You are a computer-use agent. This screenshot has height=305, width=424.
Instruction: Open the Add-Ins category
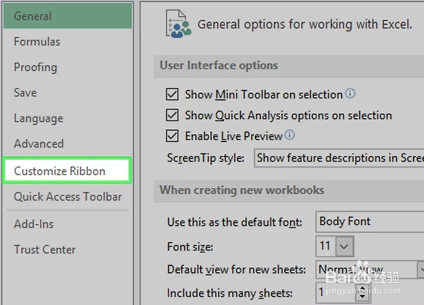33,224
